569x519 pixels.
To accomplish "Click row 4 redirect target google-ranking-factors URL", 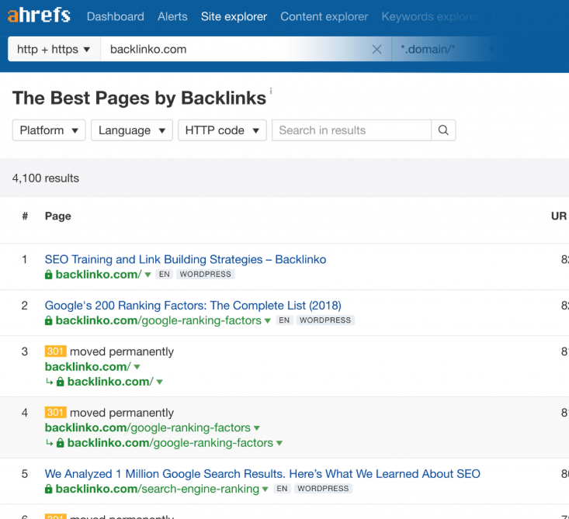I will tap(170, 443).
